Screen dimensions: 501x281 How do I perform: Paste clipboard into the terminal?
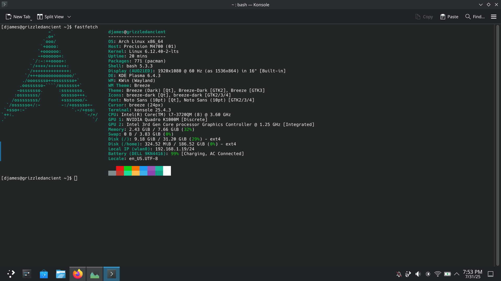pyautogui.click(x=449, y=17)
